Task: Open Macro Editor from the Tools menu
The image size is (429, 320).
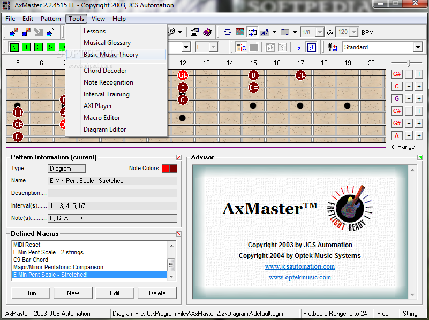Action: click(102, 118)
